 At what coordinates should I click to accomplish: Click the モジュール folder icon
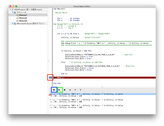coord(15,12)
